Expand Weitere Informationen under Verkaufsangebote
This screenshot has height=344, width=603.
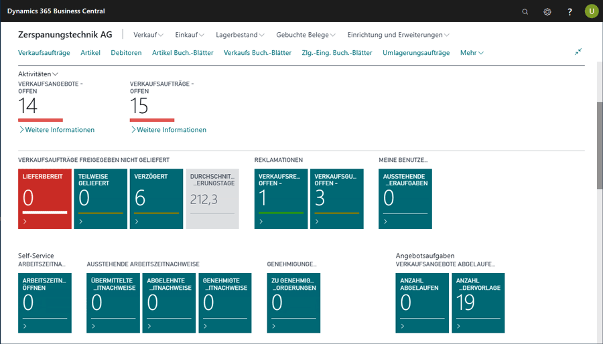(x=56, y=130)
